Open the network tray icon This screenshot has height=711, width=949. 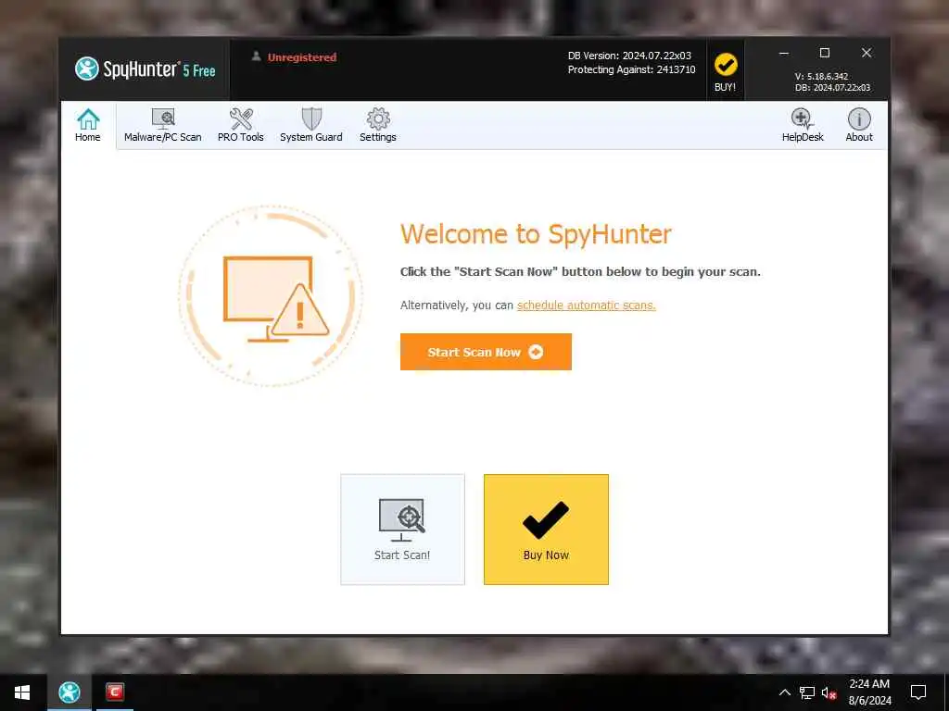coord(807,692)
